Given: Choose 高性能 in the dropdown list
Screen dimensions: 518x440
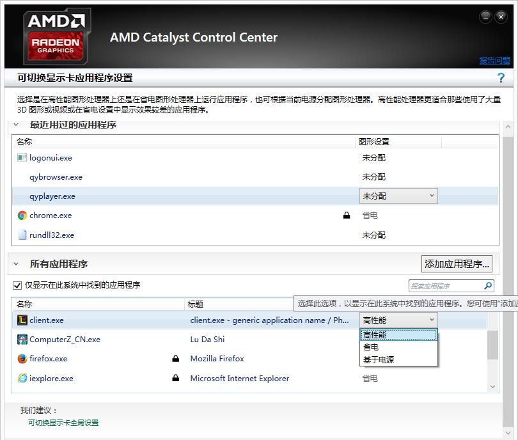Looking at the screenshot, I should [375, 335].
